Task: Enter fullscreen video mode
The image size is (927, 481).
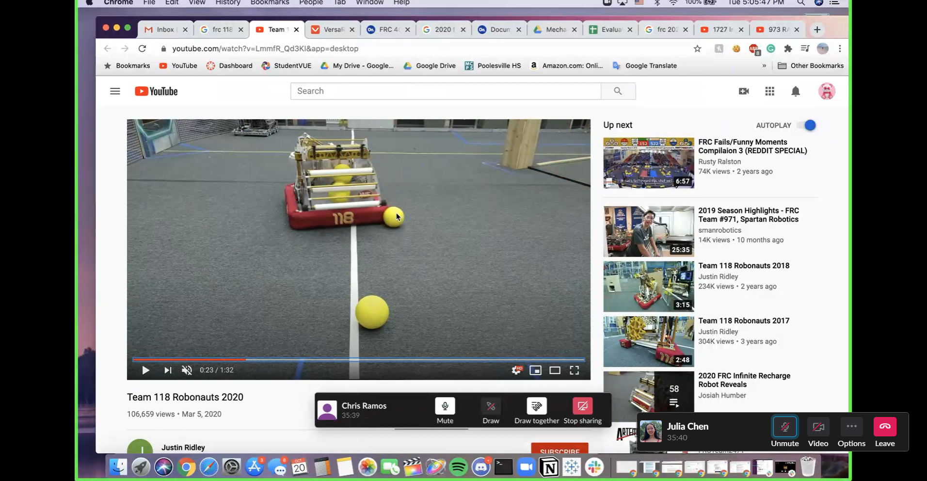Action: click(x=575, y=370)
